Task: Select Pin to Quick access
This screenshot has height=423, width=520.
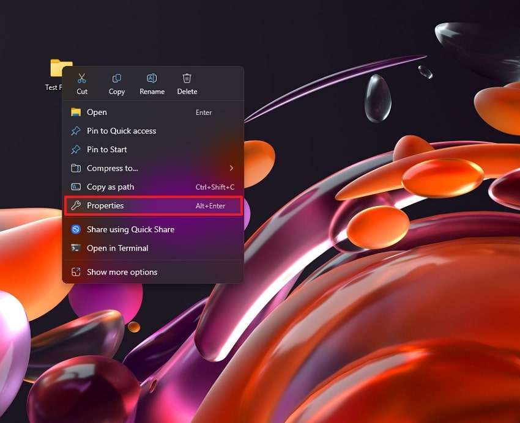Action: pyautogui.click(x=153, y=131)
